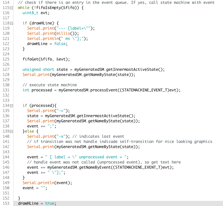223x206 pixels.
Task: Click line number 153 in the gutter
Action: (5, 203)
